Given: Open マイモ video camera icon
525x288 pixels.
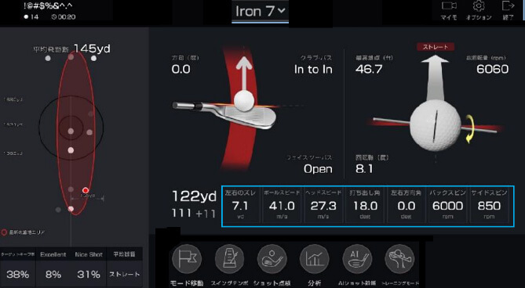Looking at the screenshot, I should click(x=449, y=6).
